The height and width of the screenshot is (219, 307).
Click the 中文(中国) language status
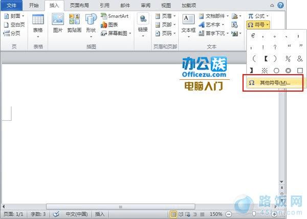tap(77, 214)
